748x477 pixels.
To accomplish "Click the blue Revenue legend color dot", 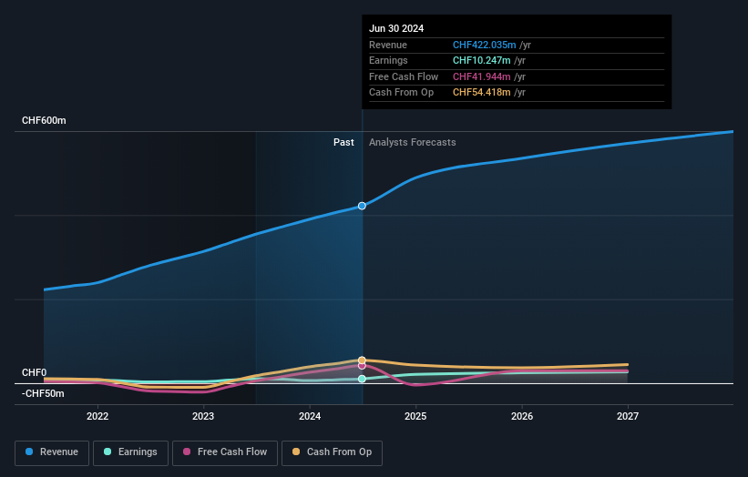I will click(30, 452).
